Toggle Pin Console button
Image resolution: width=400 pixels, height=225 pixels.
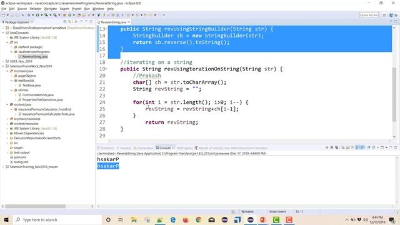point(369,147)
